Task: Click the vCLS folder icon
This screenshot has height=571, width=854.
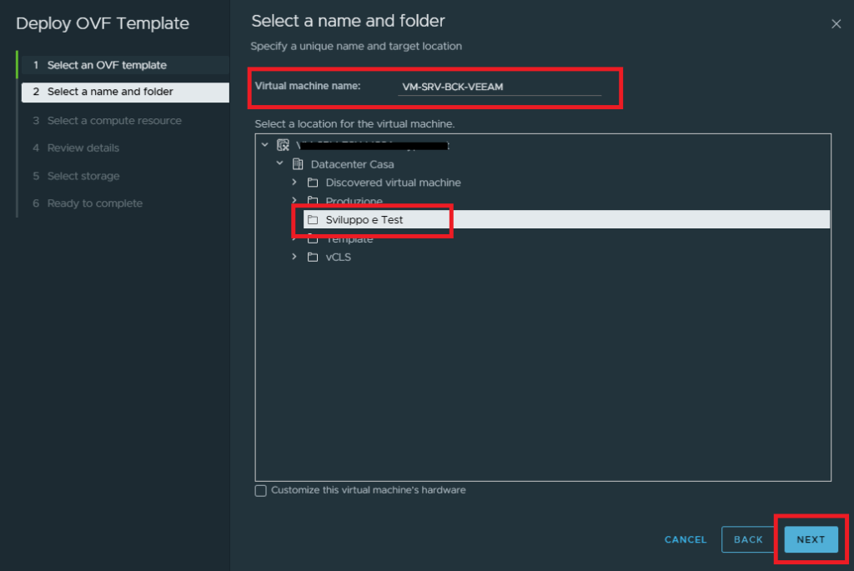Action: pyautogui.click(x=313, y=257)
